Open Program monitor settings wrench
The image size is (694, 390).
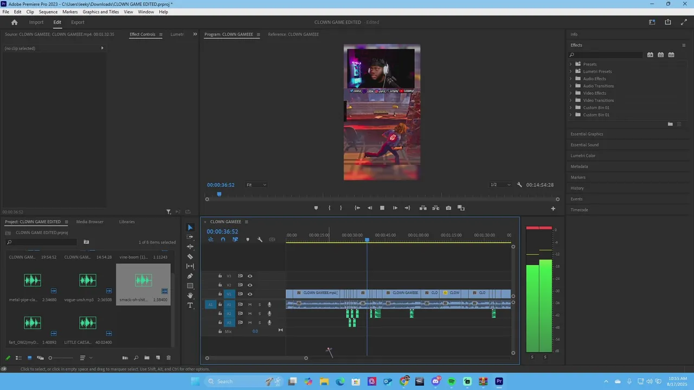tap(519, 185)
